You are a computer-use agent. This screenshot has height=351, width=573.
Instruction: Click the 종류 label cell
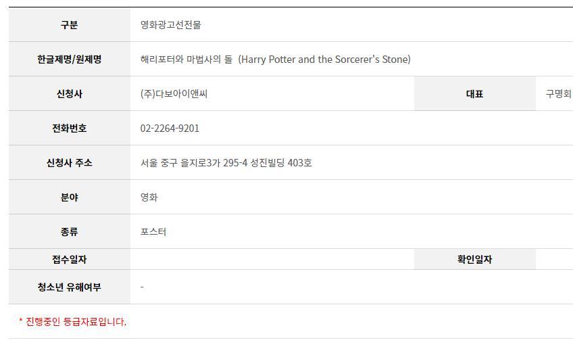click(x=69, y=232)
